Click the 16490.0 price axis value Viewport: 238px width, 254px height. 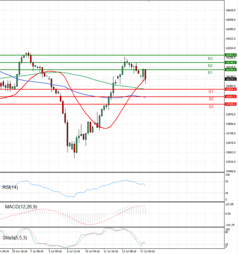pos(230,29)
